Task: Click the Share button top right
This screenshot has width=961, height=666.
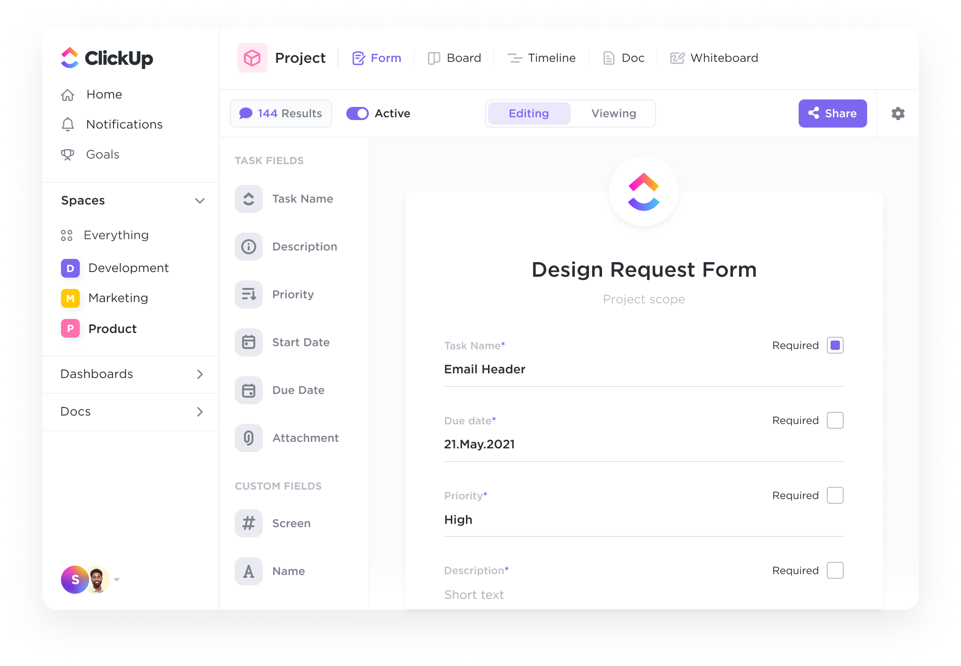Action: point(832,113)
